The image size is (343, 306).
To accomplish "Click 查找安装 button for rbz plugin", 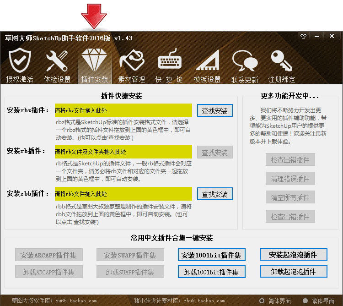I will click(214, 110).
